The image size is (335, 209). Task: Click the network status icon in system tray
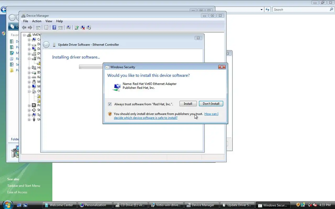click(310, 205)
